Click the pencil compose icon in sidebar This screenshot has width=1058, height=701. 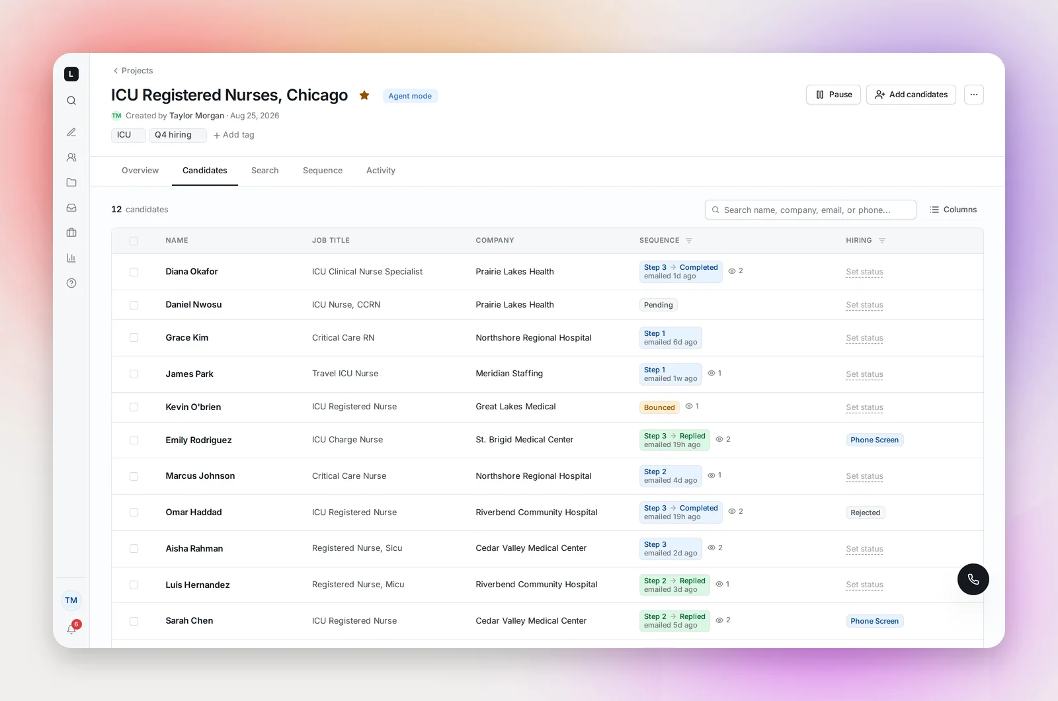(71, 132)
